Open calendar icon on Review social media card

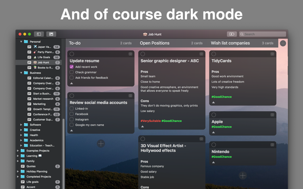(130, 96)
